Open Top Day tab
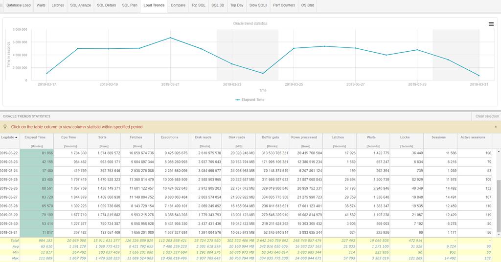Screen dimensions: 501x262 coord(237,5)
